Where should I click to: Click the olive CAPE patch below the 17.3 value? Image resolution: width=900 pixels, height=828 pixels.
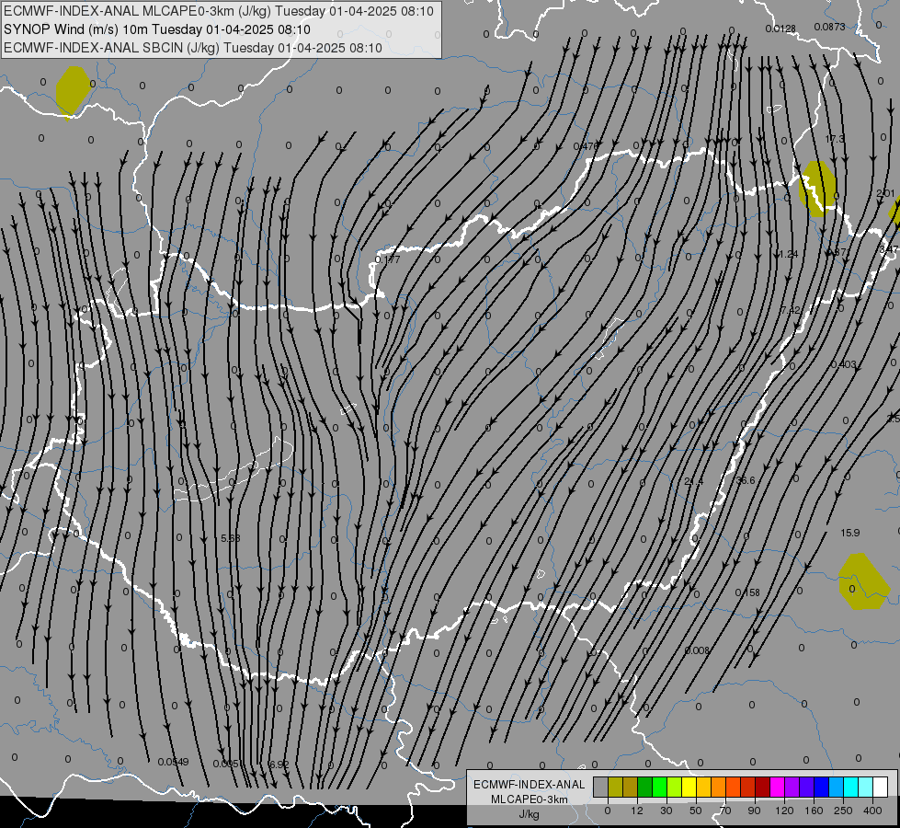[x=817, y=189]
